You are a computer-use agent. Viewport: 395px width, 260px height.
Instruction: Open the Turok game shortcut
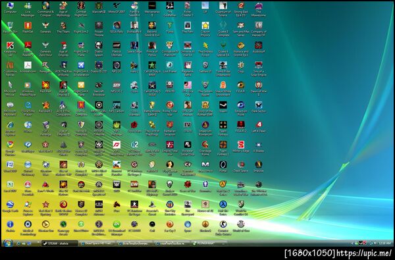point(170,28)
